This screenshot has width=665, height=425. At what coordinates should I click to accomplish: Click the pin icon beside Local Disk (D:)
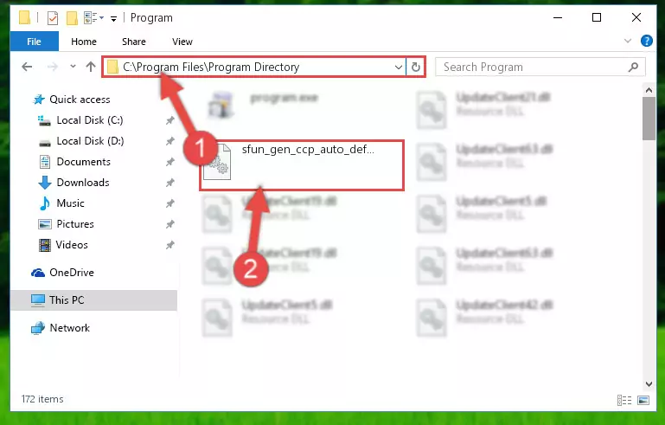(x=170, y=141)
